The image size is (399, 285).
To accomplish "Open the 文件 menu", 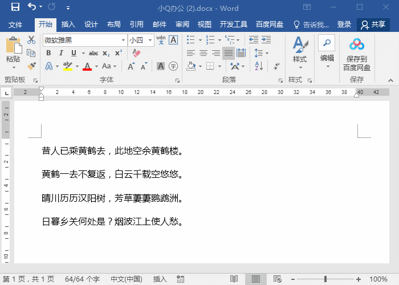I will click(x=15, y=25).
